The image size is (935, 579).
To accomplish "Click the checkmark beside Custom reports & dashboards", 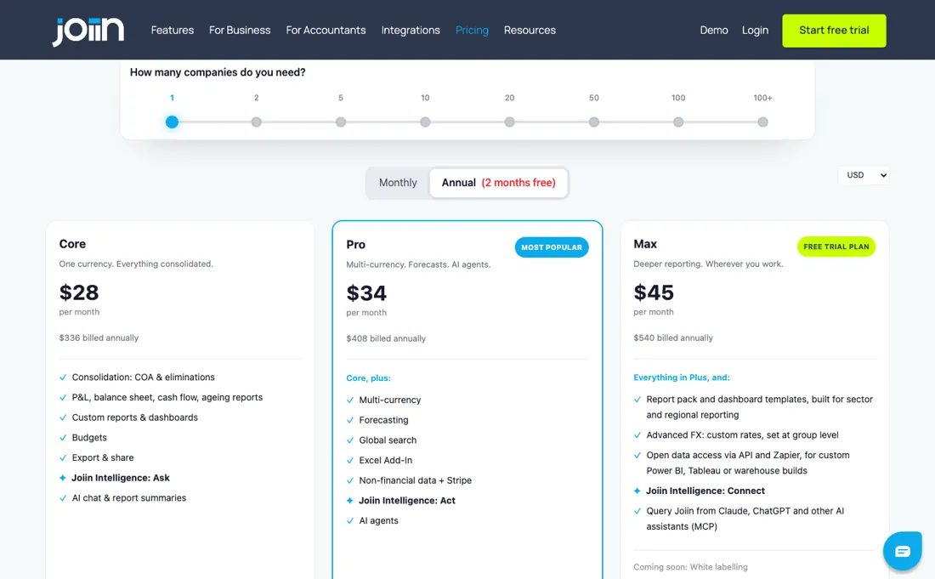I will 63,417.
